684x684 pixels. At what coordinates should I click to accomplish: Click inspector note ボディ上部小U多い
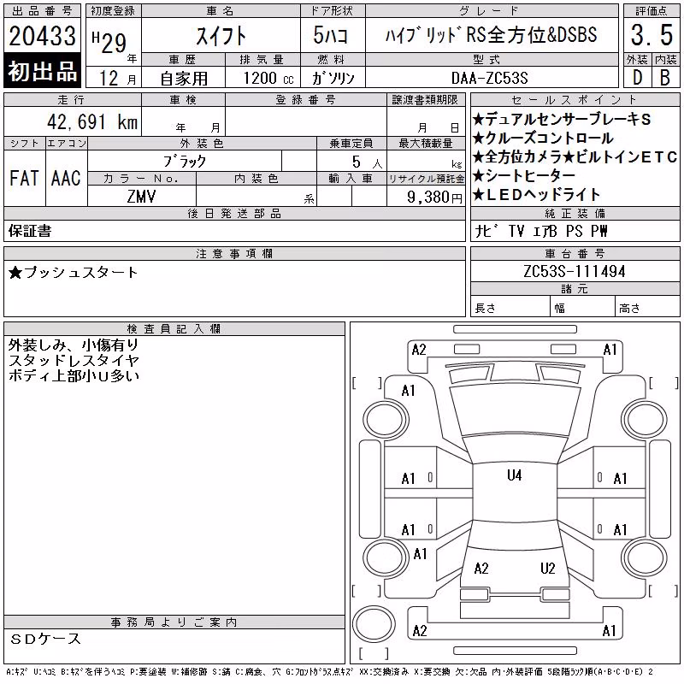click(74, 375)
